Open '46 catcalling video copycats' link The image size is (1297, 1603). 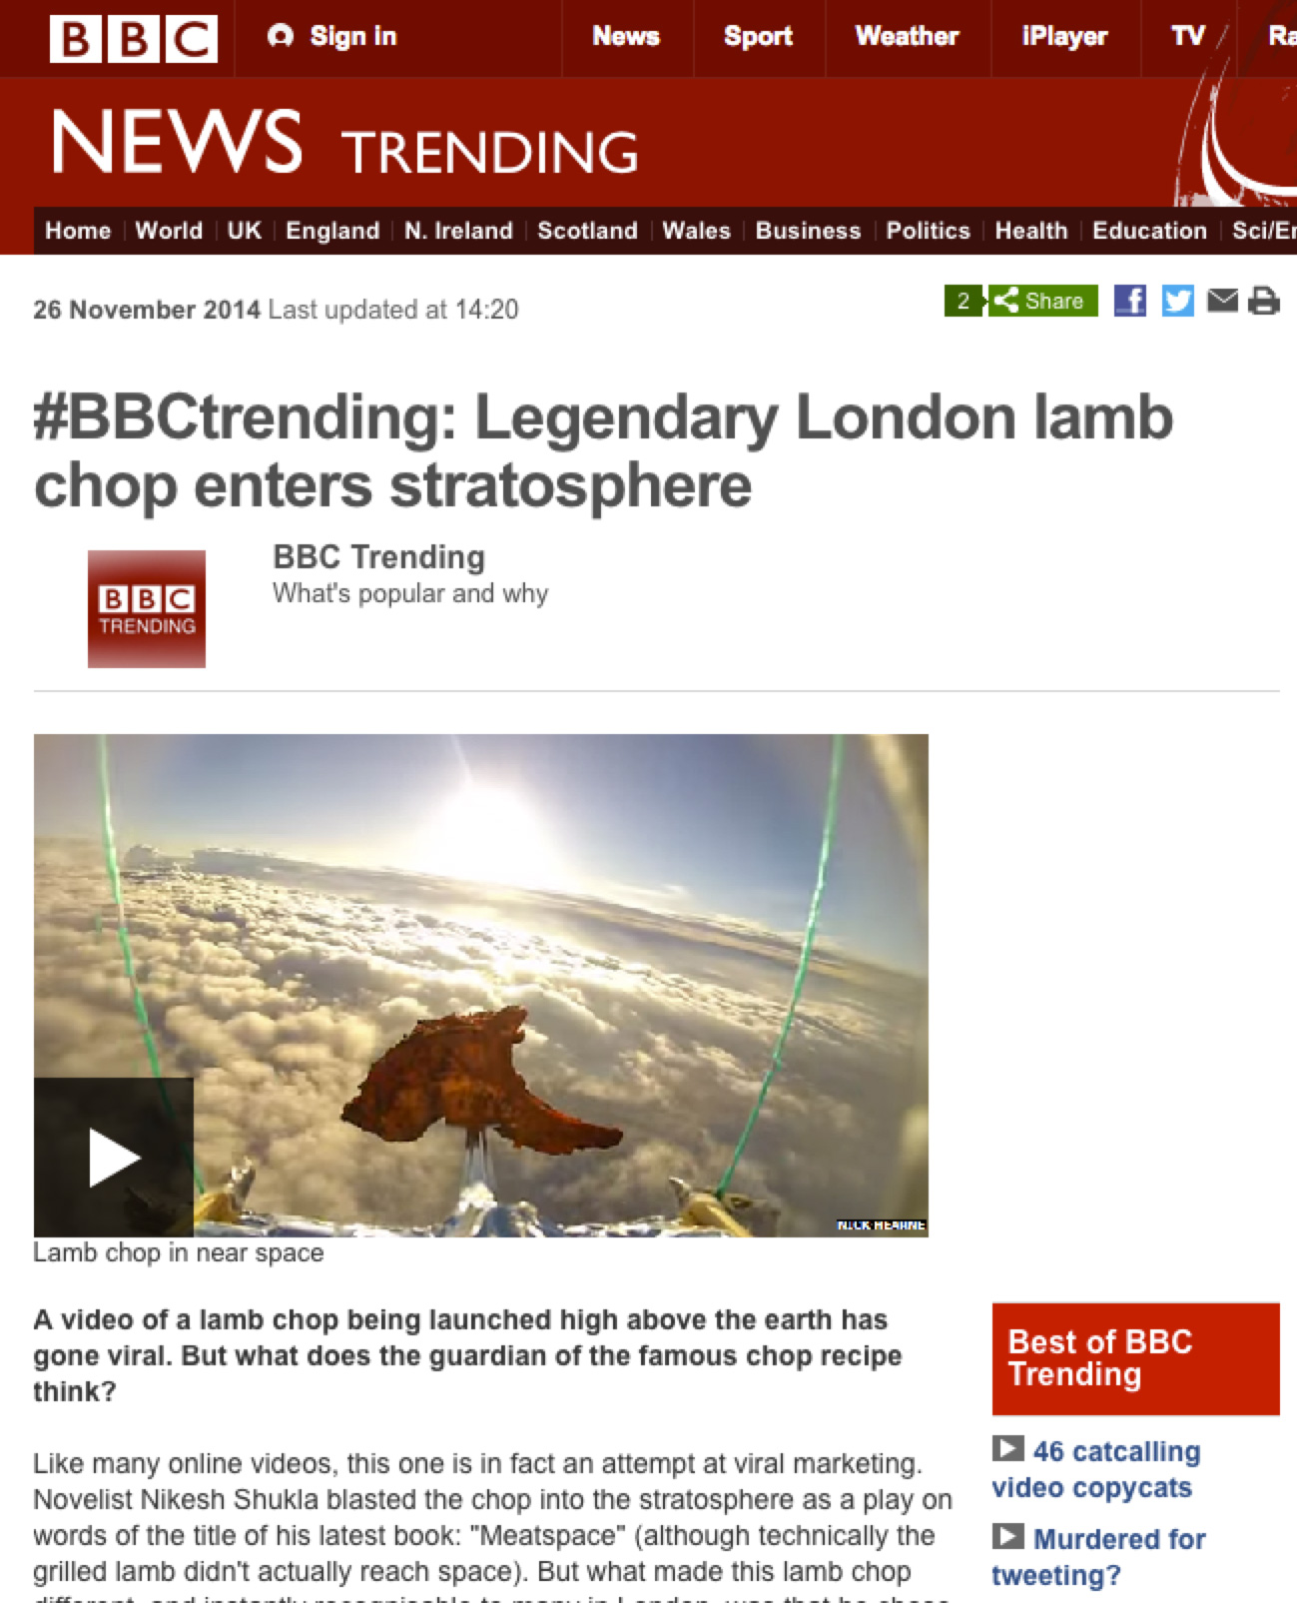[1096, 1469]
